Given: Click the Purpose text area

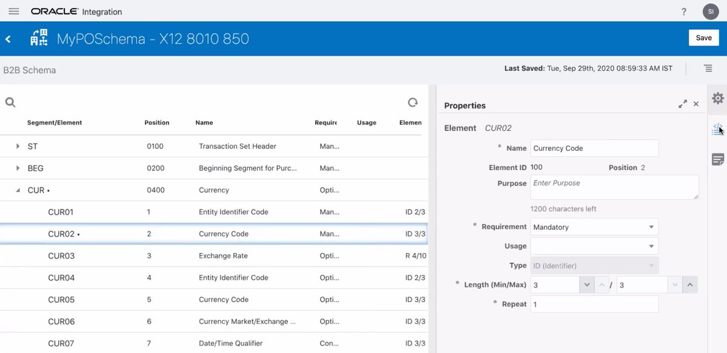Looking at the screenshot, I should (x=614, y=187).
